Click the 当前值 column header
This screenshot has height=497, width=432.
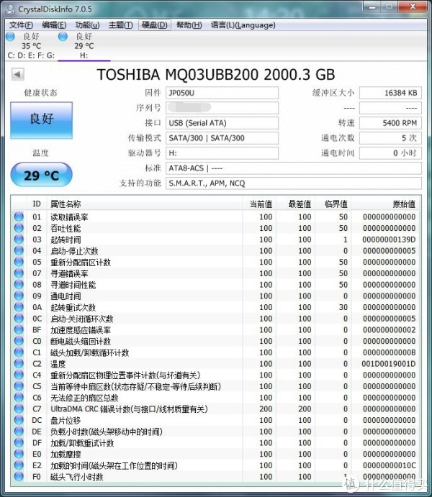click(260, 204)
